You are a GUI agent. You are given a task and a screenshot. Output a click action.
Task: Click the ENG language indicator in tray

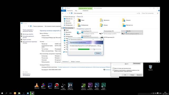click(160, 93)
